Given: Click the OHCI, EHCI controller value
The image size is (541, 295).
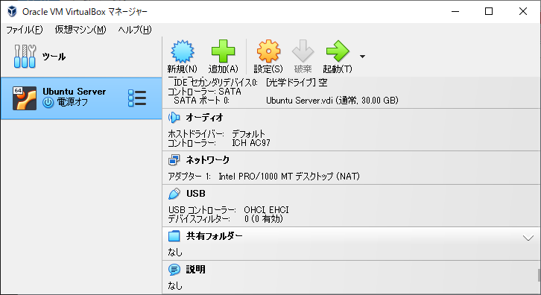Looking at the screenshot, I should (266, 210).
